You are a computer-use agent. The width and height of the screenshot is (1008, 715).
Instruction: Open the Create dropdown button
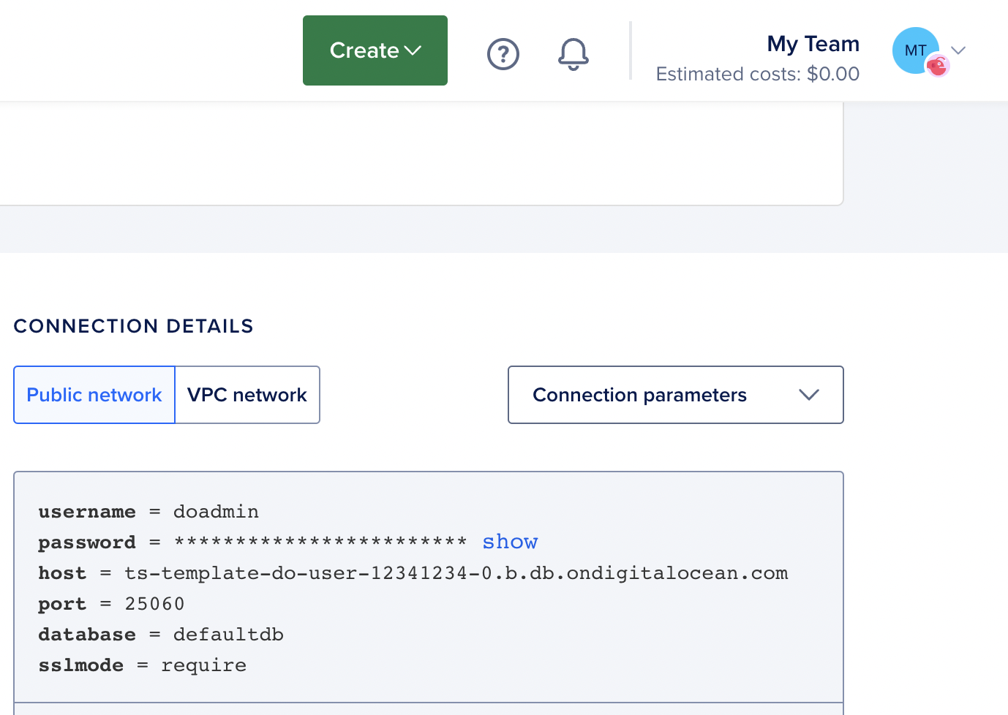[x=375, y=50]
